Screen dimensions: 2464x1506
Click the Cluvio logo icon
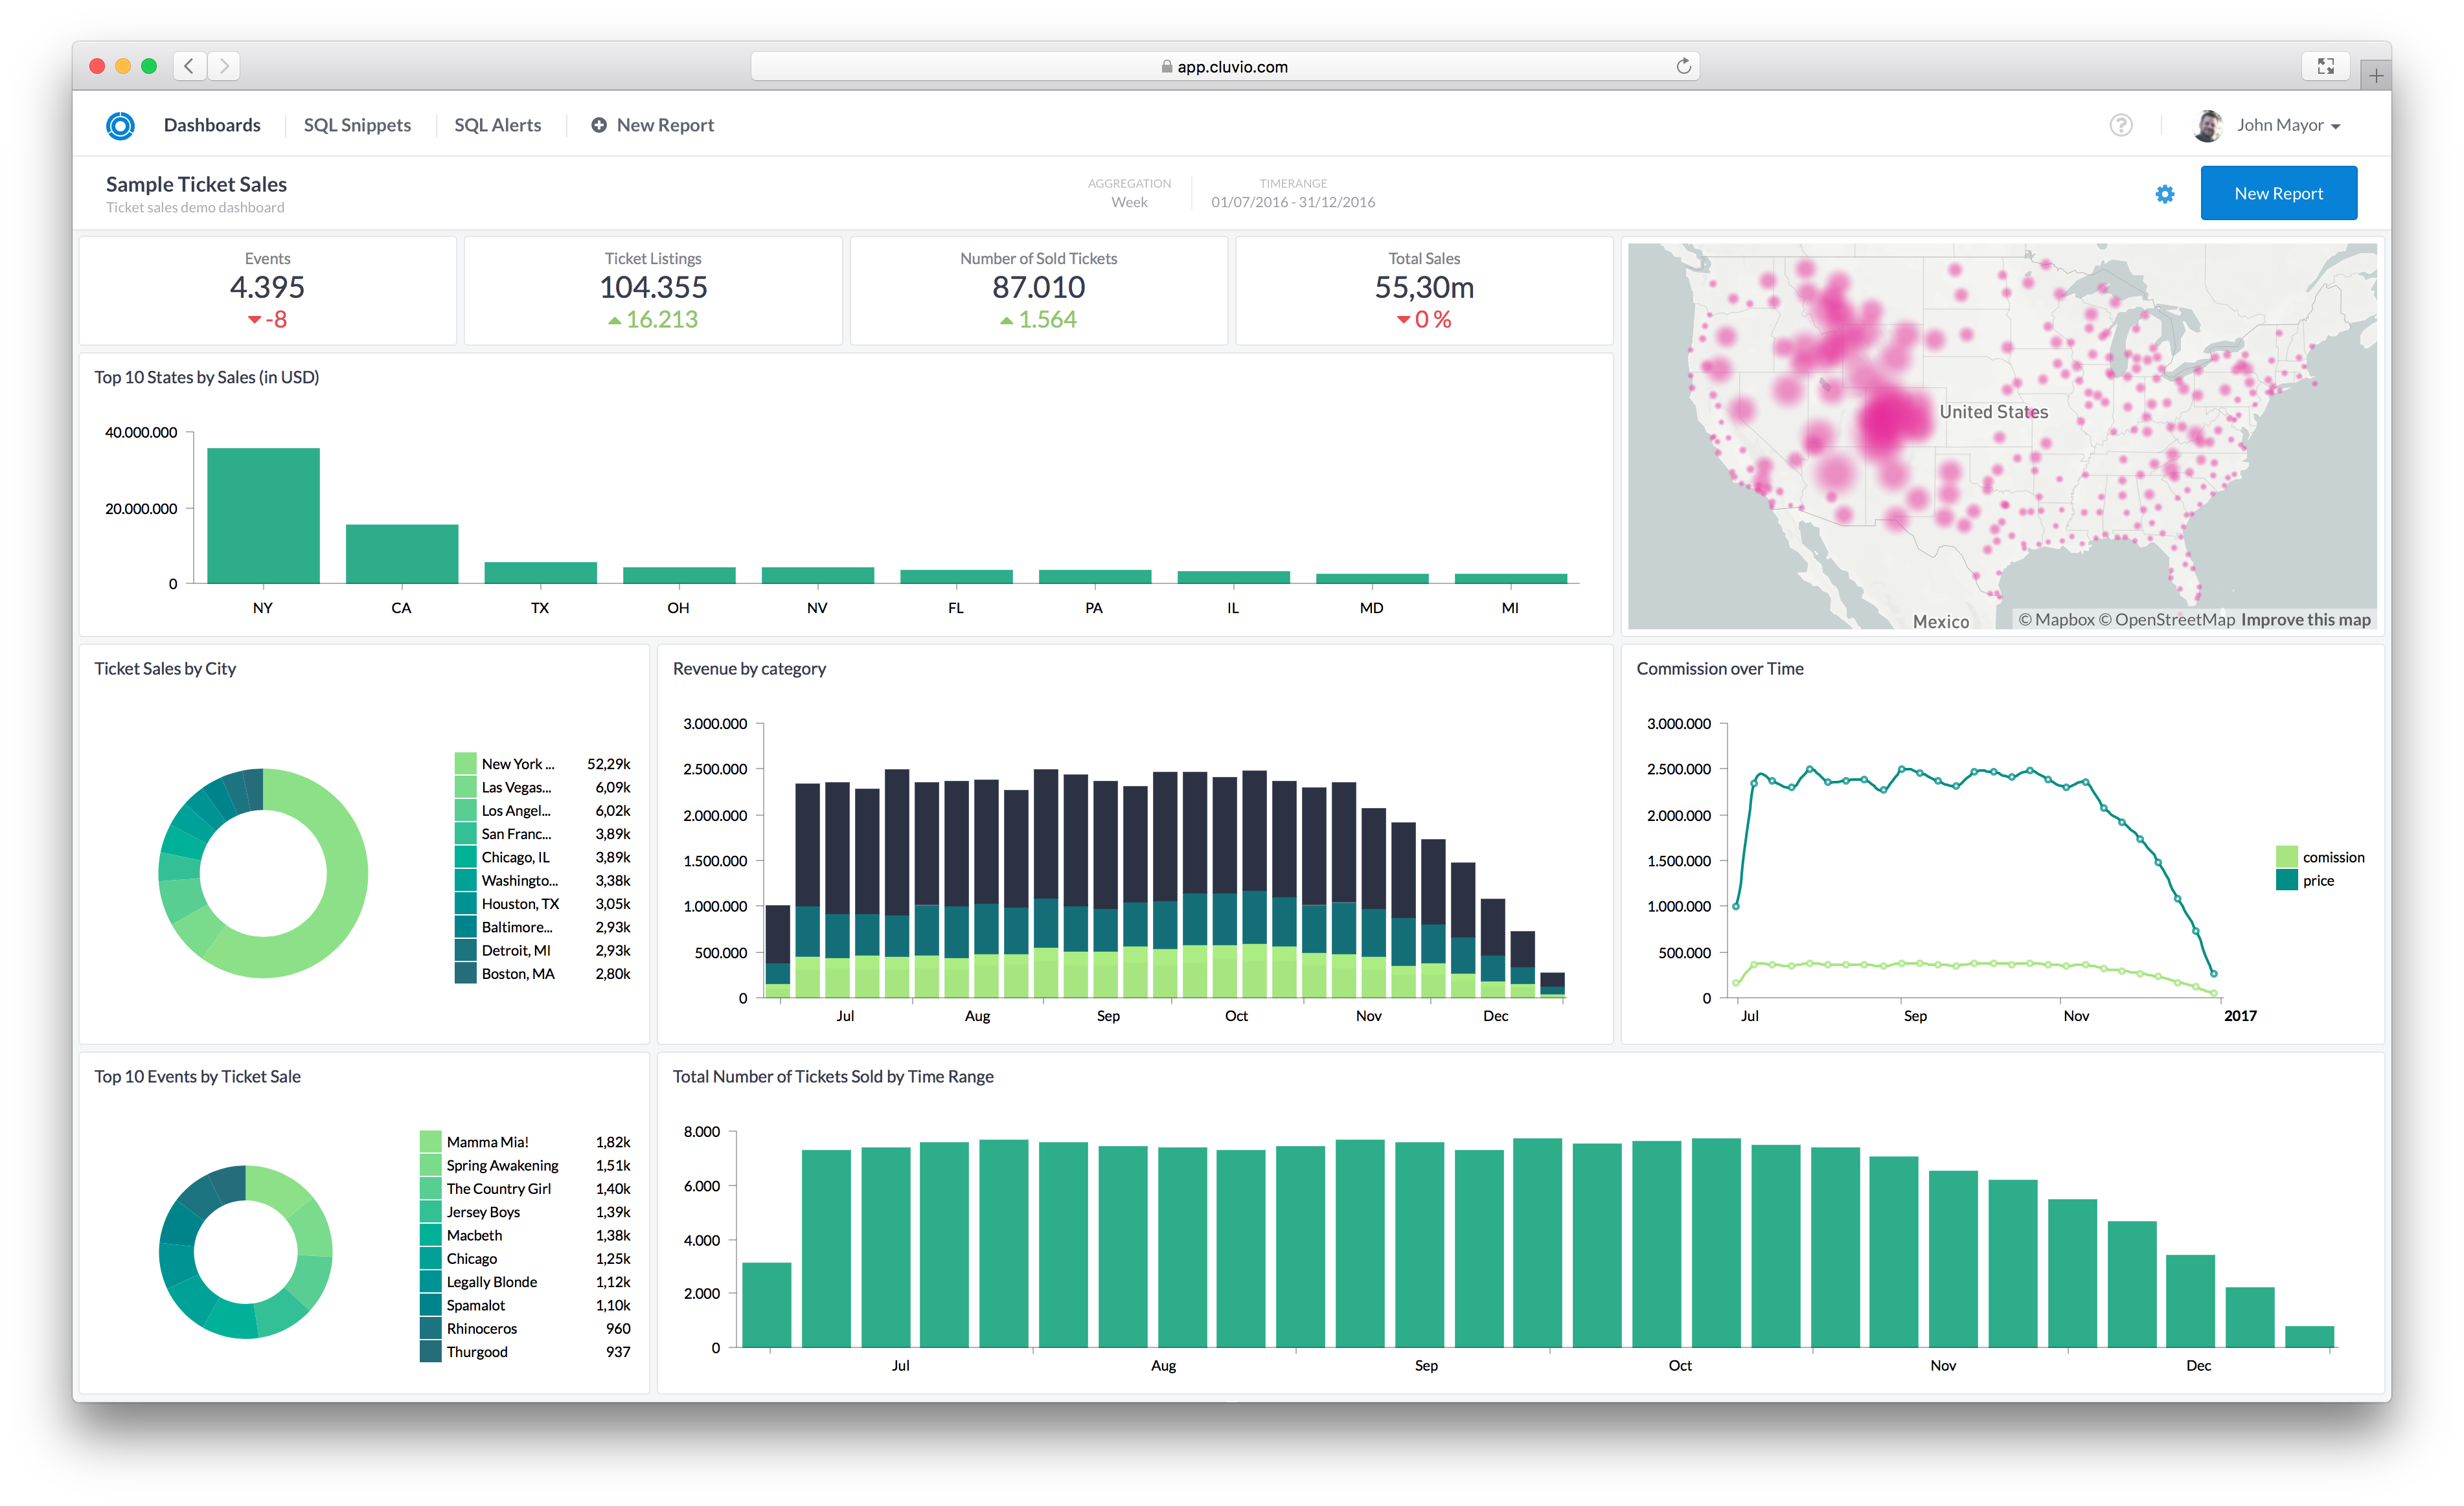pos(120,125)
